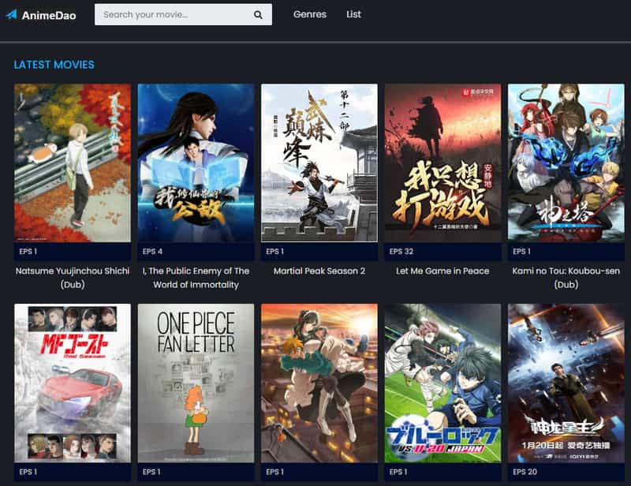Open the Genres menu
631x486 pixels.
coord(309,14)
